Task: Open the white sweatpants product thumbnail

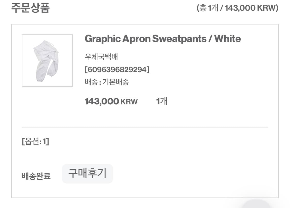Action: tap(47, 61)
